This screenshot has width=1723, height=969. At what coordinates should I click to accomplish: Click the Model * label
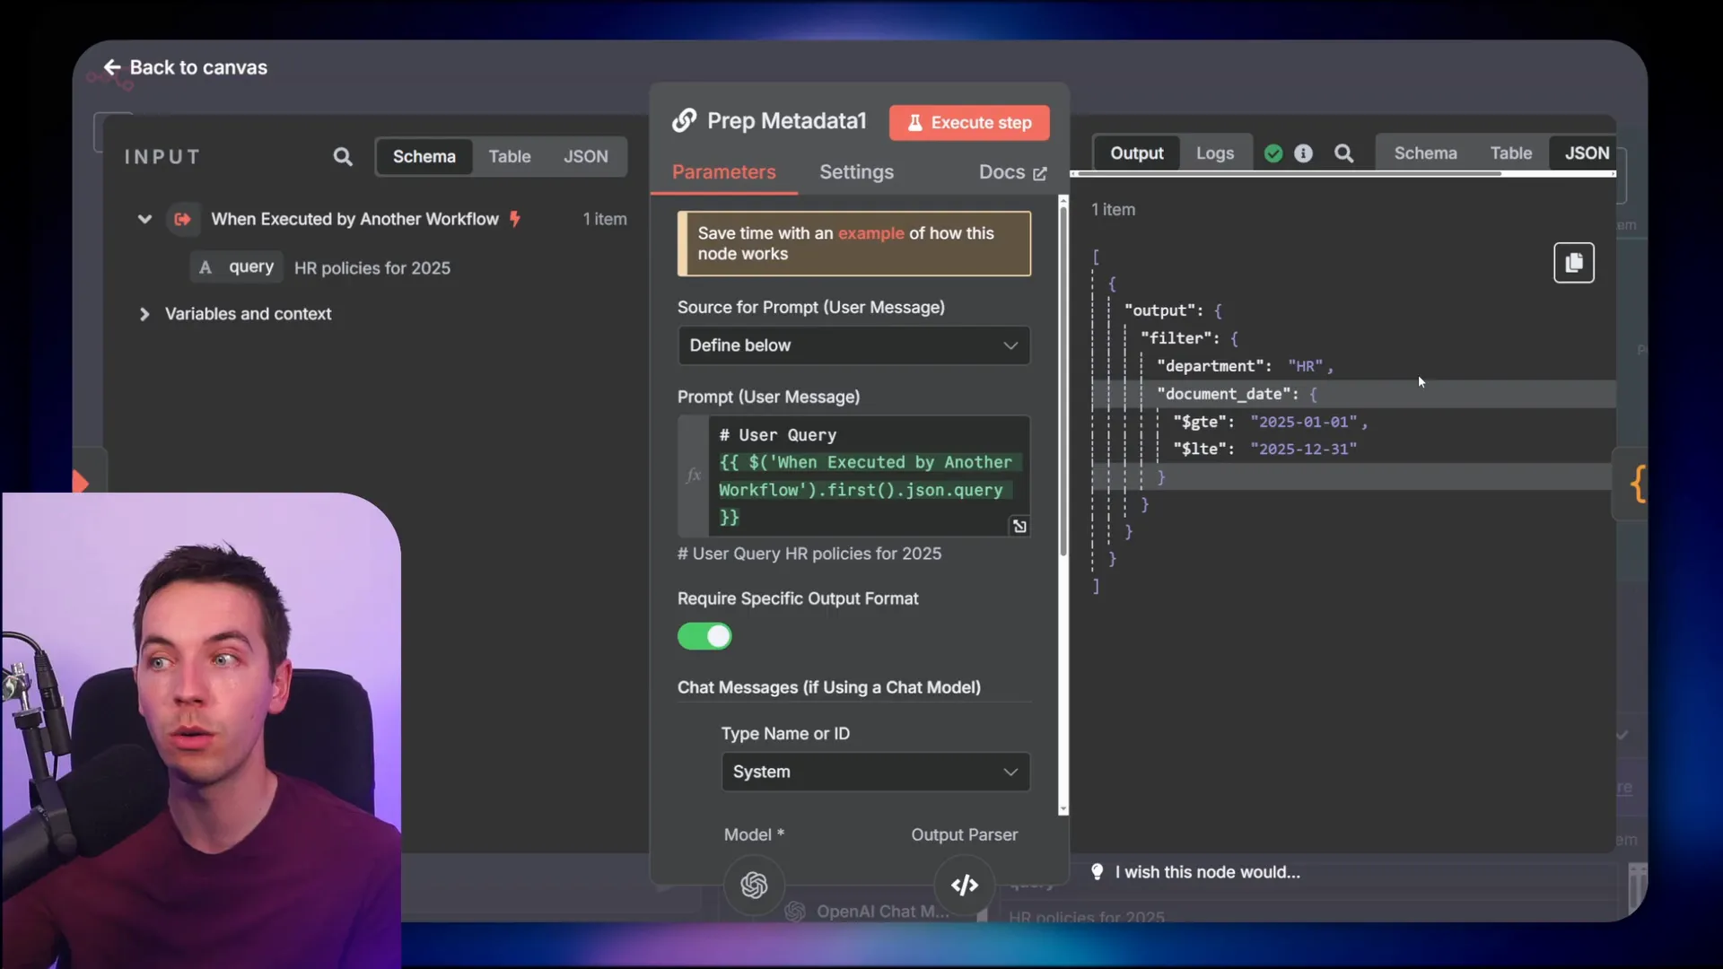point(754,834)
